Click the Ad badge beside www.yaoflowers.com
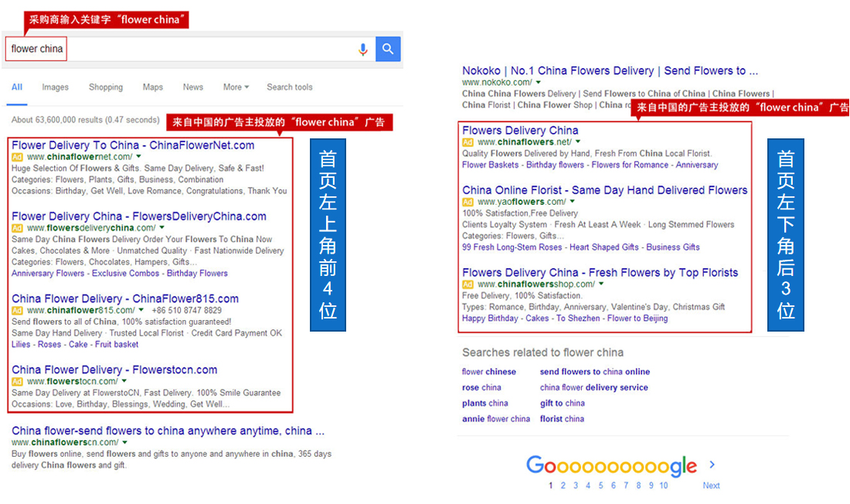This screenshot has width=850, height=504. 467,202
